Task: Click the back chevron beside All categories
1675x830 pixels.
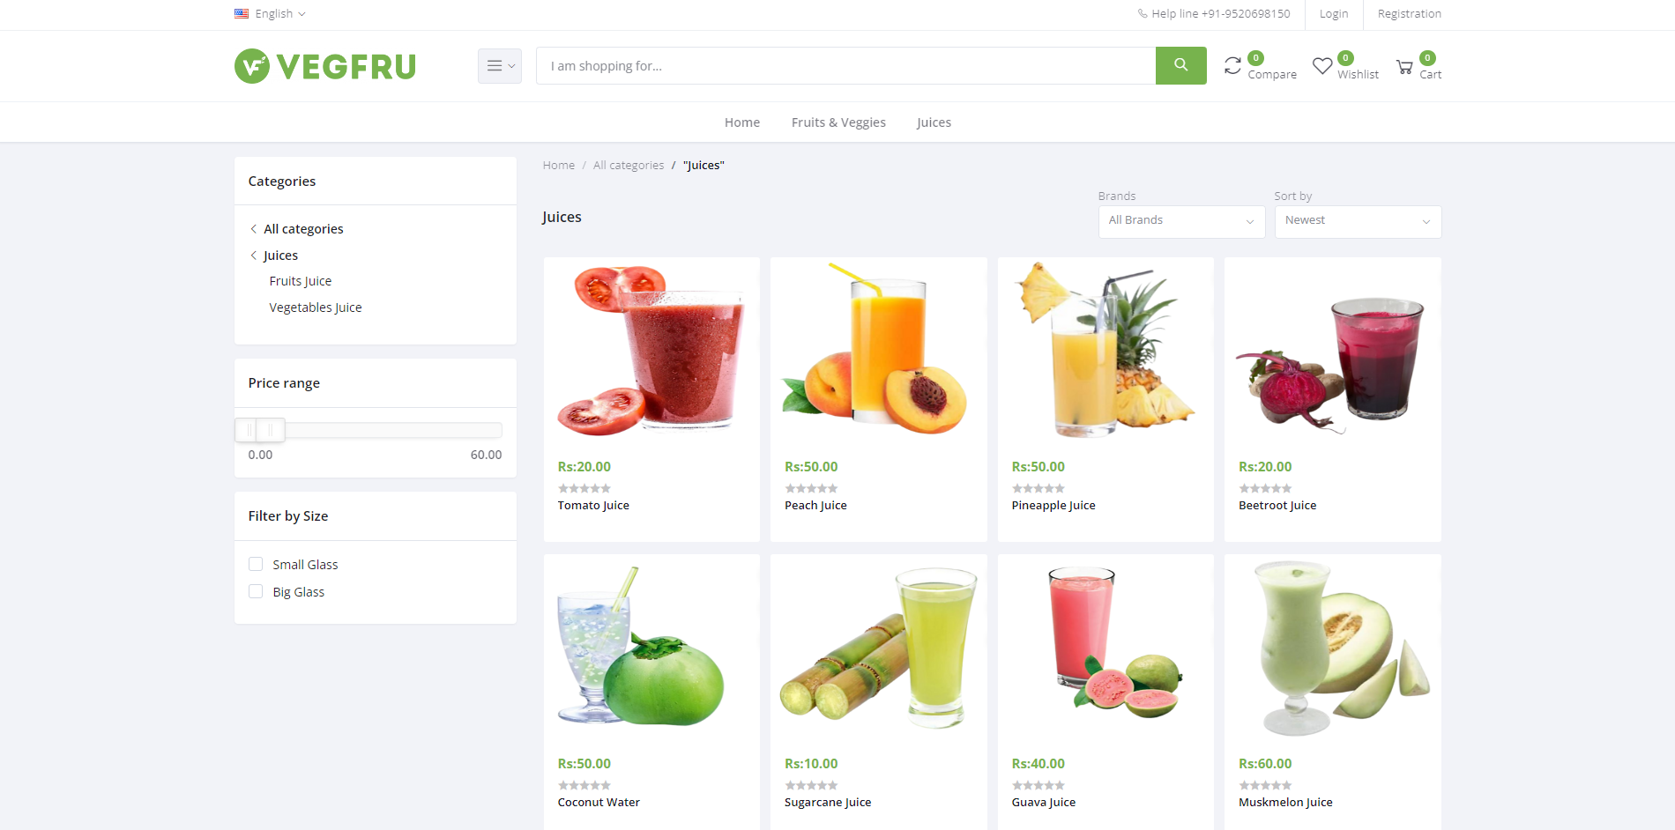Action: (x=253, y=229)
